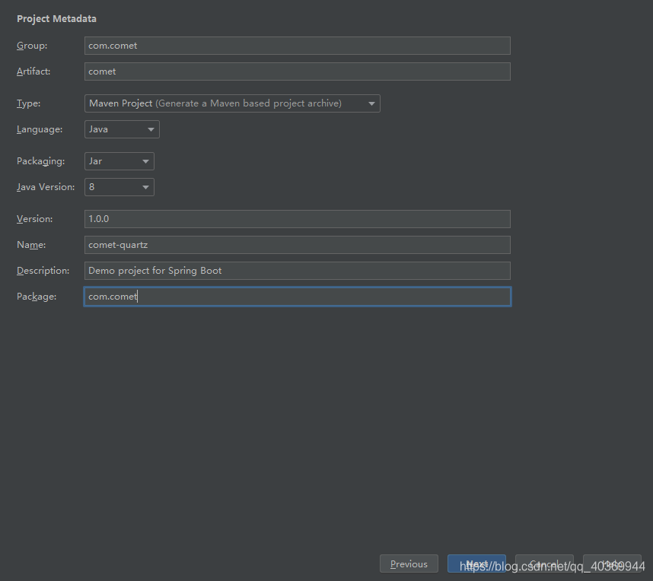Go back with the Previous button
The width and height of the screenshot is (653, 581).
click(409, 564)
